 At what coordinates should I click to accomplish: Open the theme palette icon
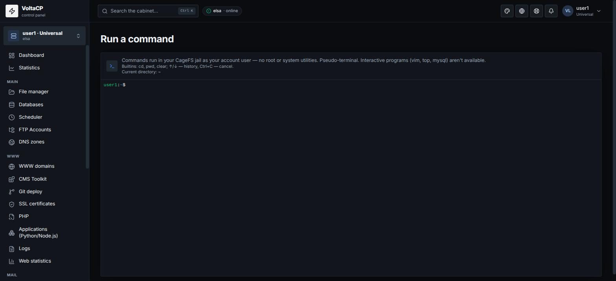[x=507, y=11]
